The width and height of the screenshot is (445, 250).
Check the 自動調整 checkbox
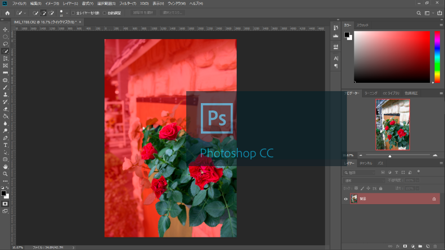click(x=104, y=12)
